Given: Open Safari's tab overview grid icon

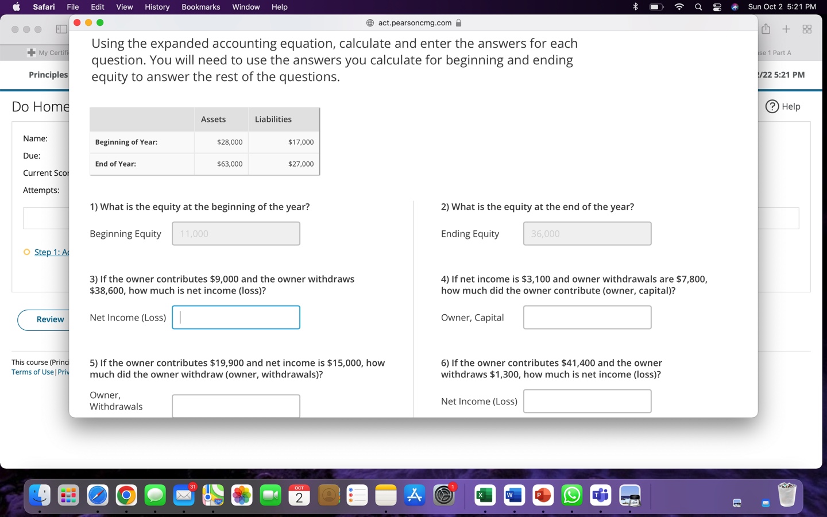Looking at the screenshot, I should 806,29.
